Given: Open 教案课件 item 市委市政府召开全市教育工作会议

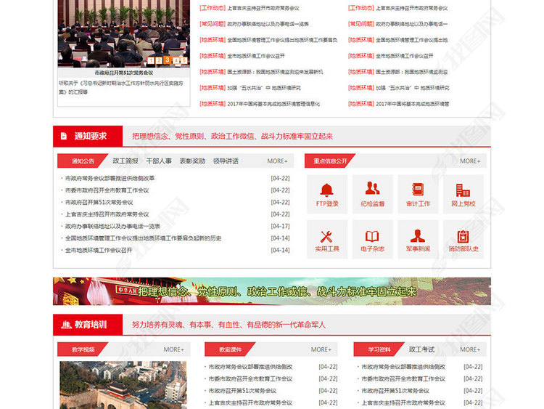Looking at the screenshot, I should point(250,378).
